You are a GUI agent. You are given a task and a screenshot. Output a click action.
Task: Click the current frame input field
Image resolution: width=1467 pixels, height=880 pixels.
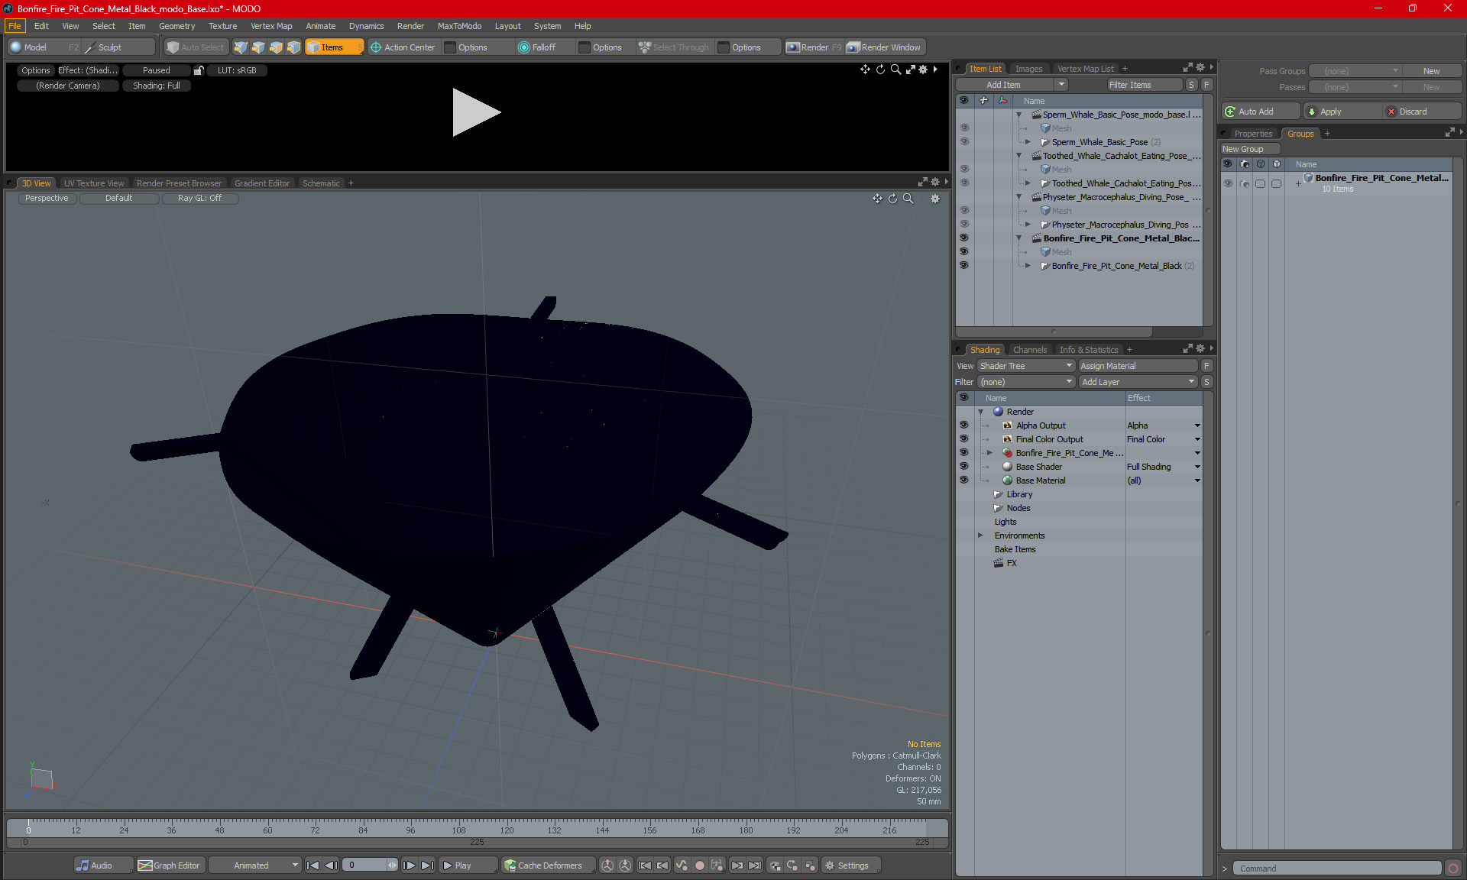click(x=364, y=865)
